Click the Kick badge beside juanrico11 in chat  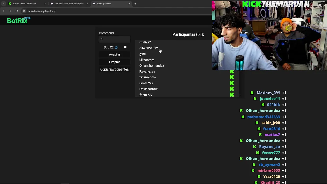[x=255, y=99]
